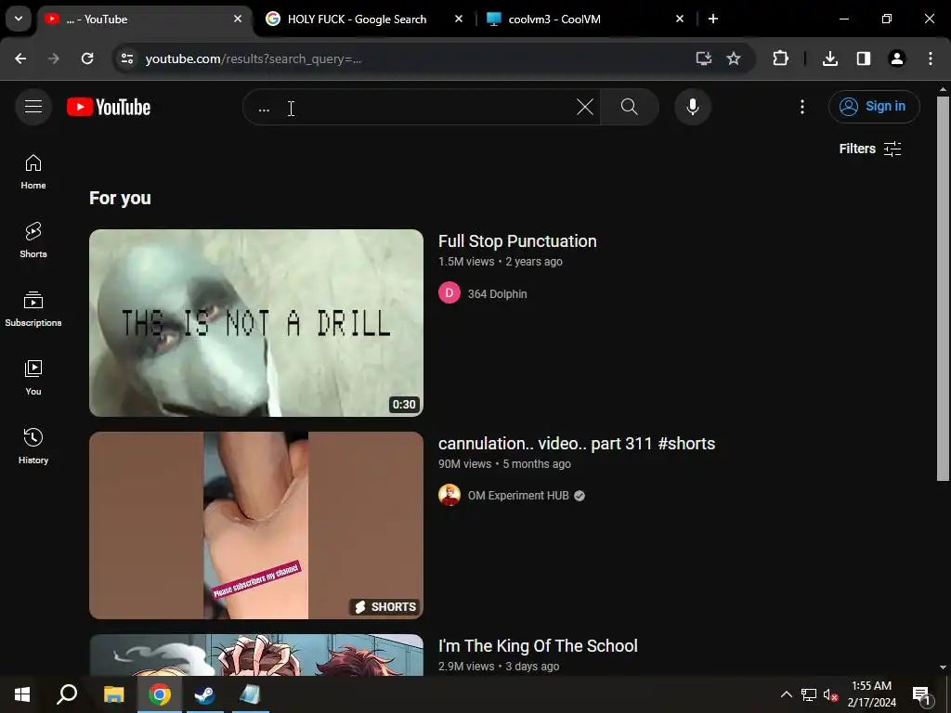Click the page vertical scrollbar thumb
951x713 pixels.
[943, 288]
